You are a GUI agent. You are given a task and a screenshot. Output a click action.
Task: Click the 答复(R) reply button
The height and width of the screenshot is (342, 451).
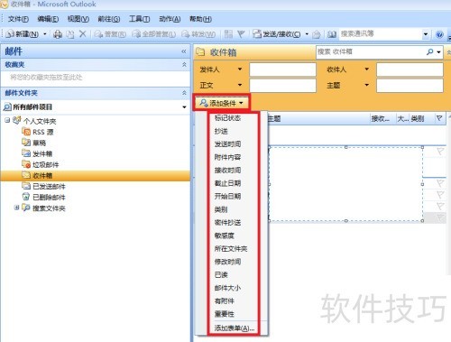click(x=110, y=34)
